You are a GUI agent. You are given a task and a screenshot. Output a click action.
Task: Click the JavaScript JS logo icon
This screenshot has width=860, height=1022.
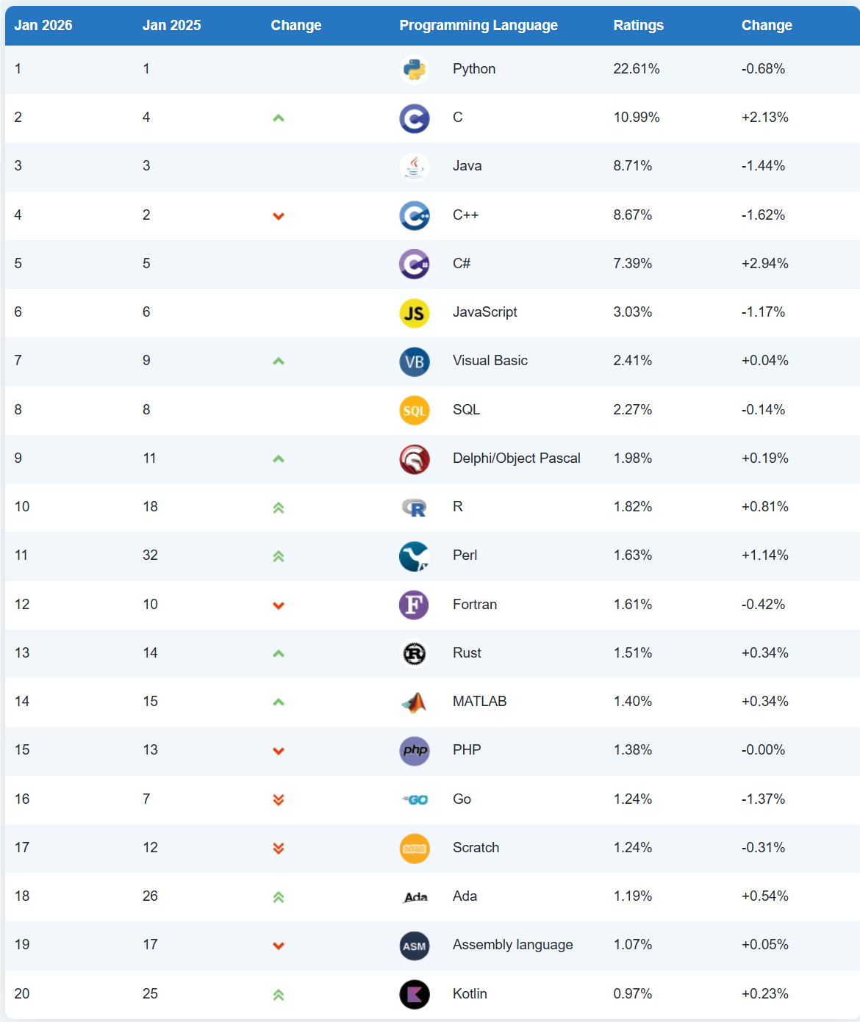[414, 313]
